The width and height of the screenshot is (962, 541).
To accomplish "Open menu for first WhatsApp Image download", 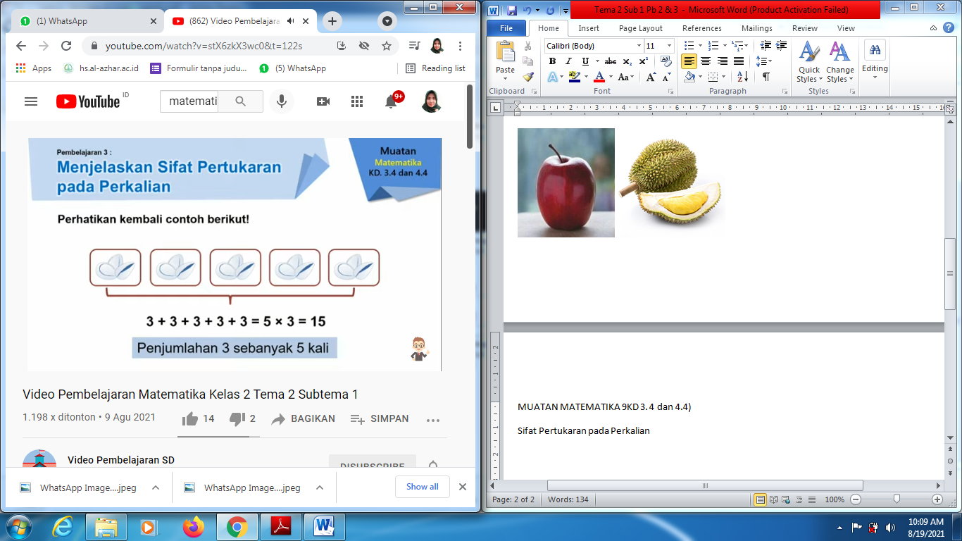I will (x=156, y=487).
